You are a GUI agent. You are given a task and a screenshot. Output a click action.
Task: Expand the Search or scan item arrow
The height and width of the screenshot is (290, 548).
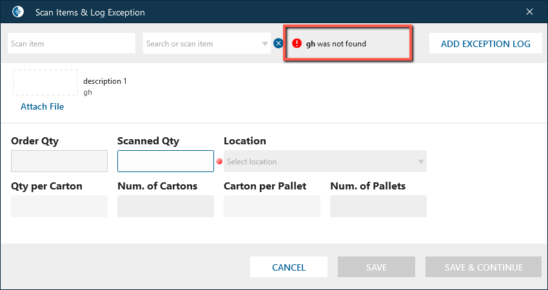[266, 44]
